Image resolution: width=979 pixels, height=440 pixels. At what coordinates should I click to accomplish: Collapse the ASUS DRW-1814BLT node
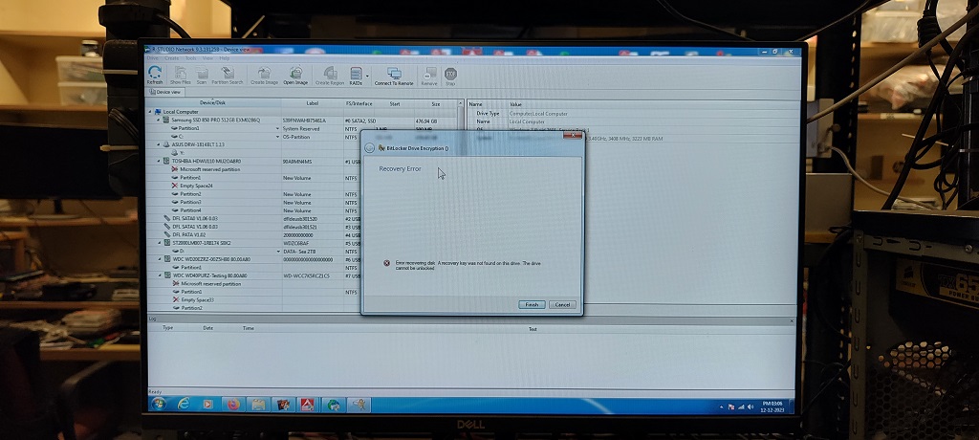click(x=159, y=144)
